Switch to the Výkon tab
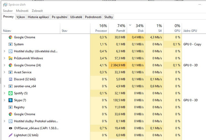Image resolution: width=206 pixels, height=140 pixels. click(21, 17)
